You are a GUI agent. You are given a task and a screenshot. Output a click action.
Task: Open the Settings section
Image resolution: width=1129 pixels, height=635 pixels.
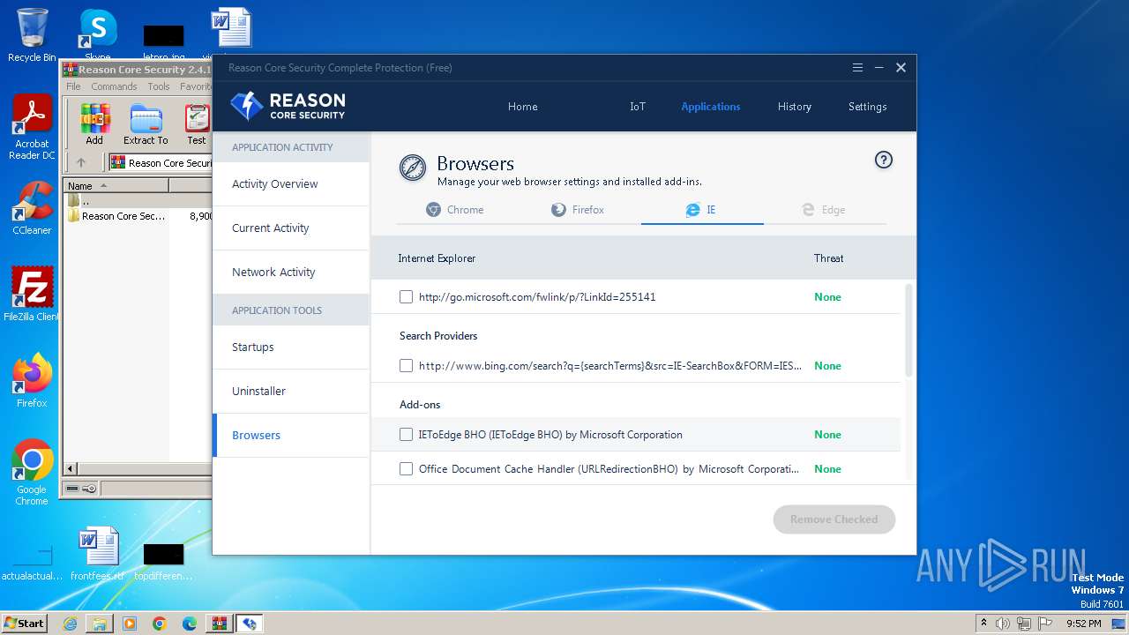868,107
